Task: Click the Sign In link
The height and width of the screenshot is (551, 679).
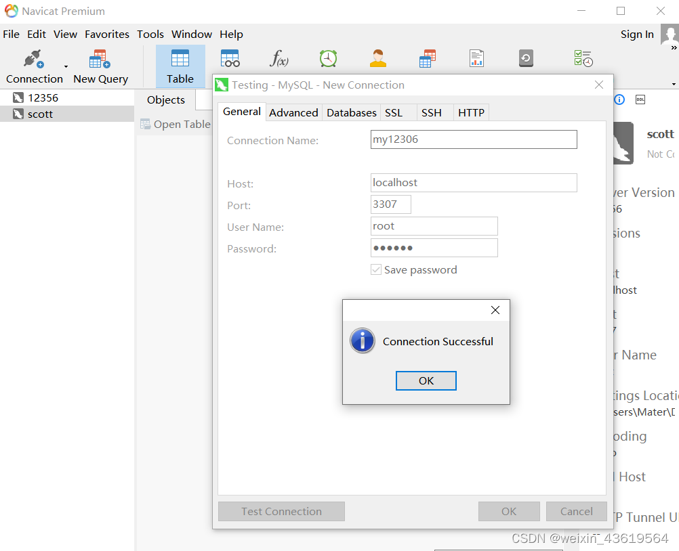Action: click(637, 34)
